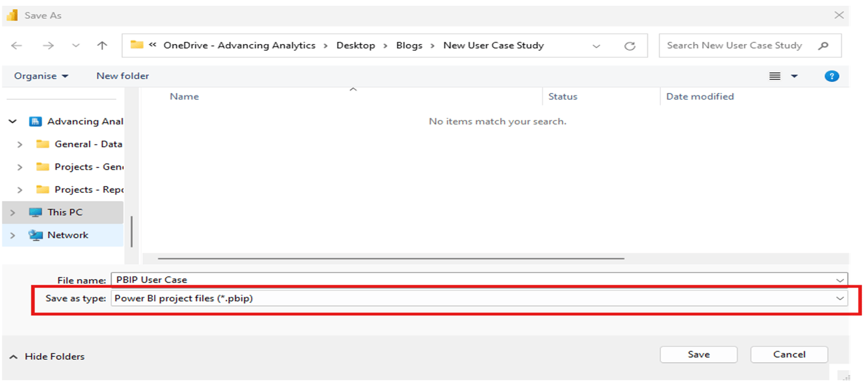Click the search magnifier icon
864x387 pixels.
(x=824, y=45)
